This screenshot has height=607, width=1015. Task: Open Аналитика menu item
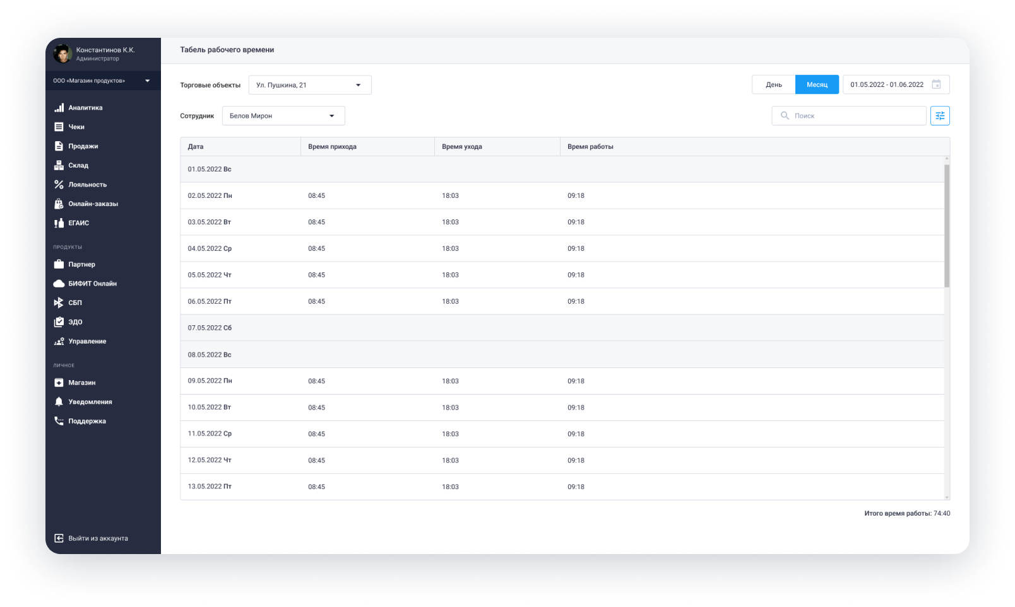click(85, 108)
